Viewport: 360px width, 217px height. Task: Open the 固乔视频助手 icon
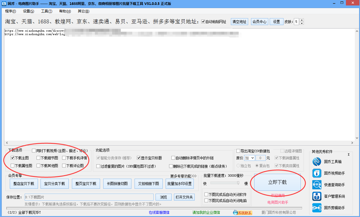317,173
